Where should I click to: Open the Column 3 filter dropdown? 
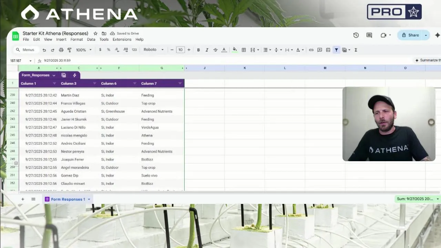[94, 83]
